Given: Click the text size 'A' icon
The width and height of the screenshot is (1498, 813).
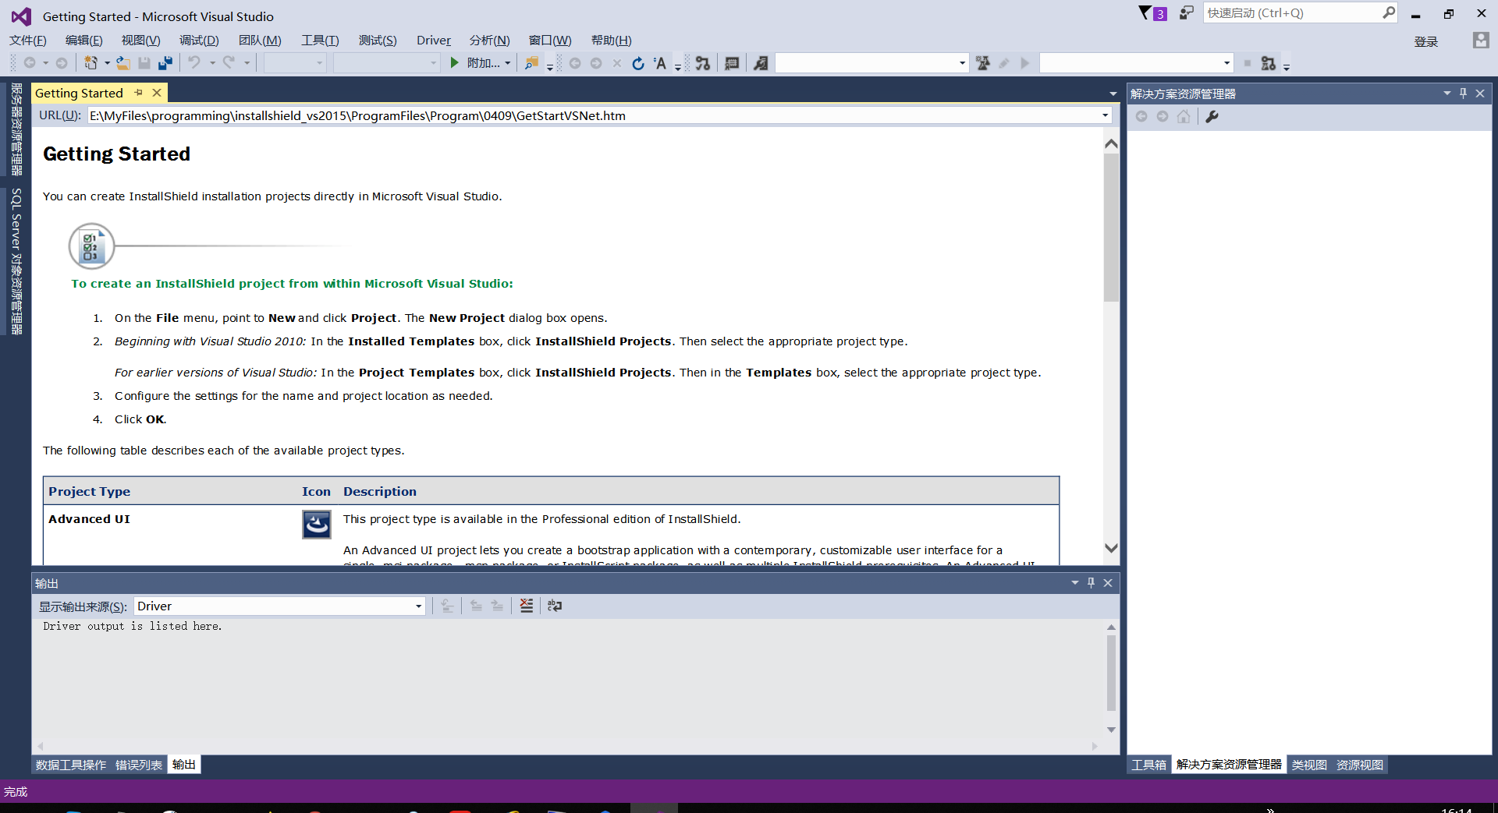Looking at the screenshot, I should click(660, 63).
